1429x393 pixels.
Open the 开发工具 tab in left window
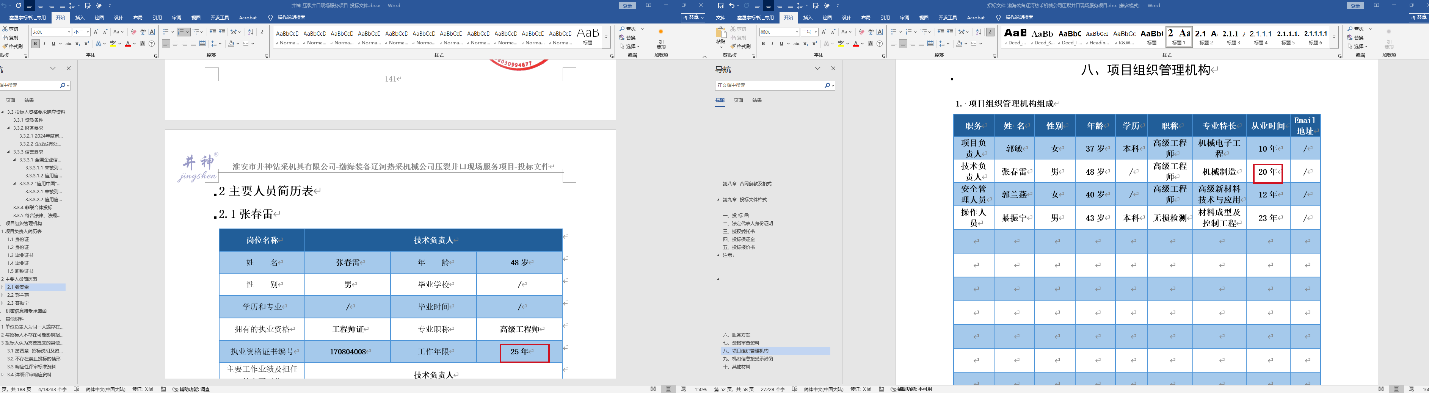click(220, 18)
